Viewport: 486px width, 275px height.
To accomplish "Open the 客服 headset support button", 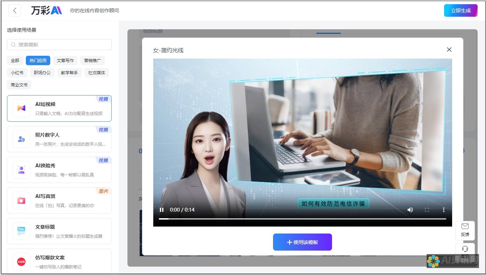I will coord(465,252).
